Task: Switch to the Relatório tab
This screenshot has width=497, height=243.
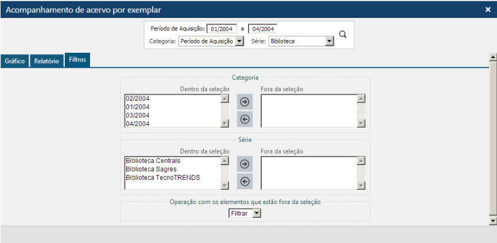Action: pyautogui.click(x=46, y=61)
